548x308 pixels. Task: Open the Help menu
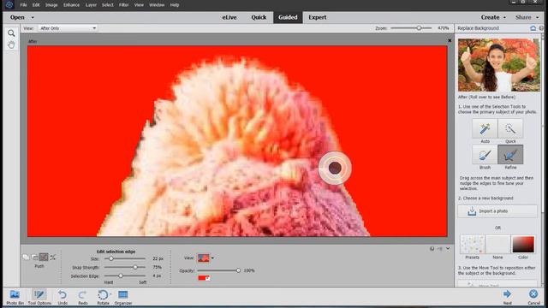175,5
